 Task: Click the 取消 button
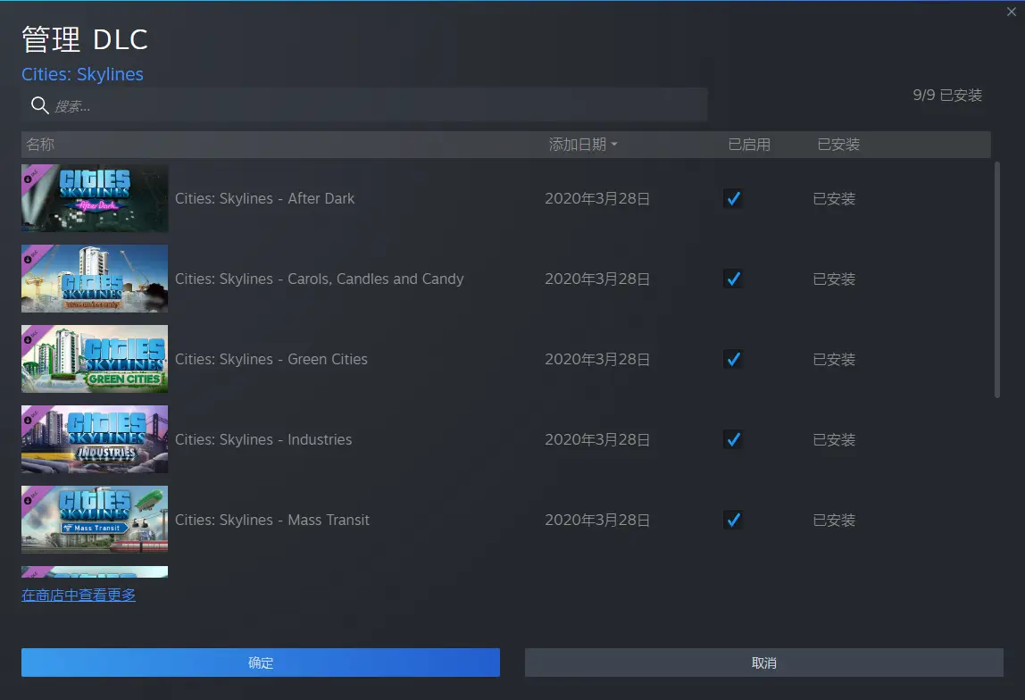[x=764, y=662]
